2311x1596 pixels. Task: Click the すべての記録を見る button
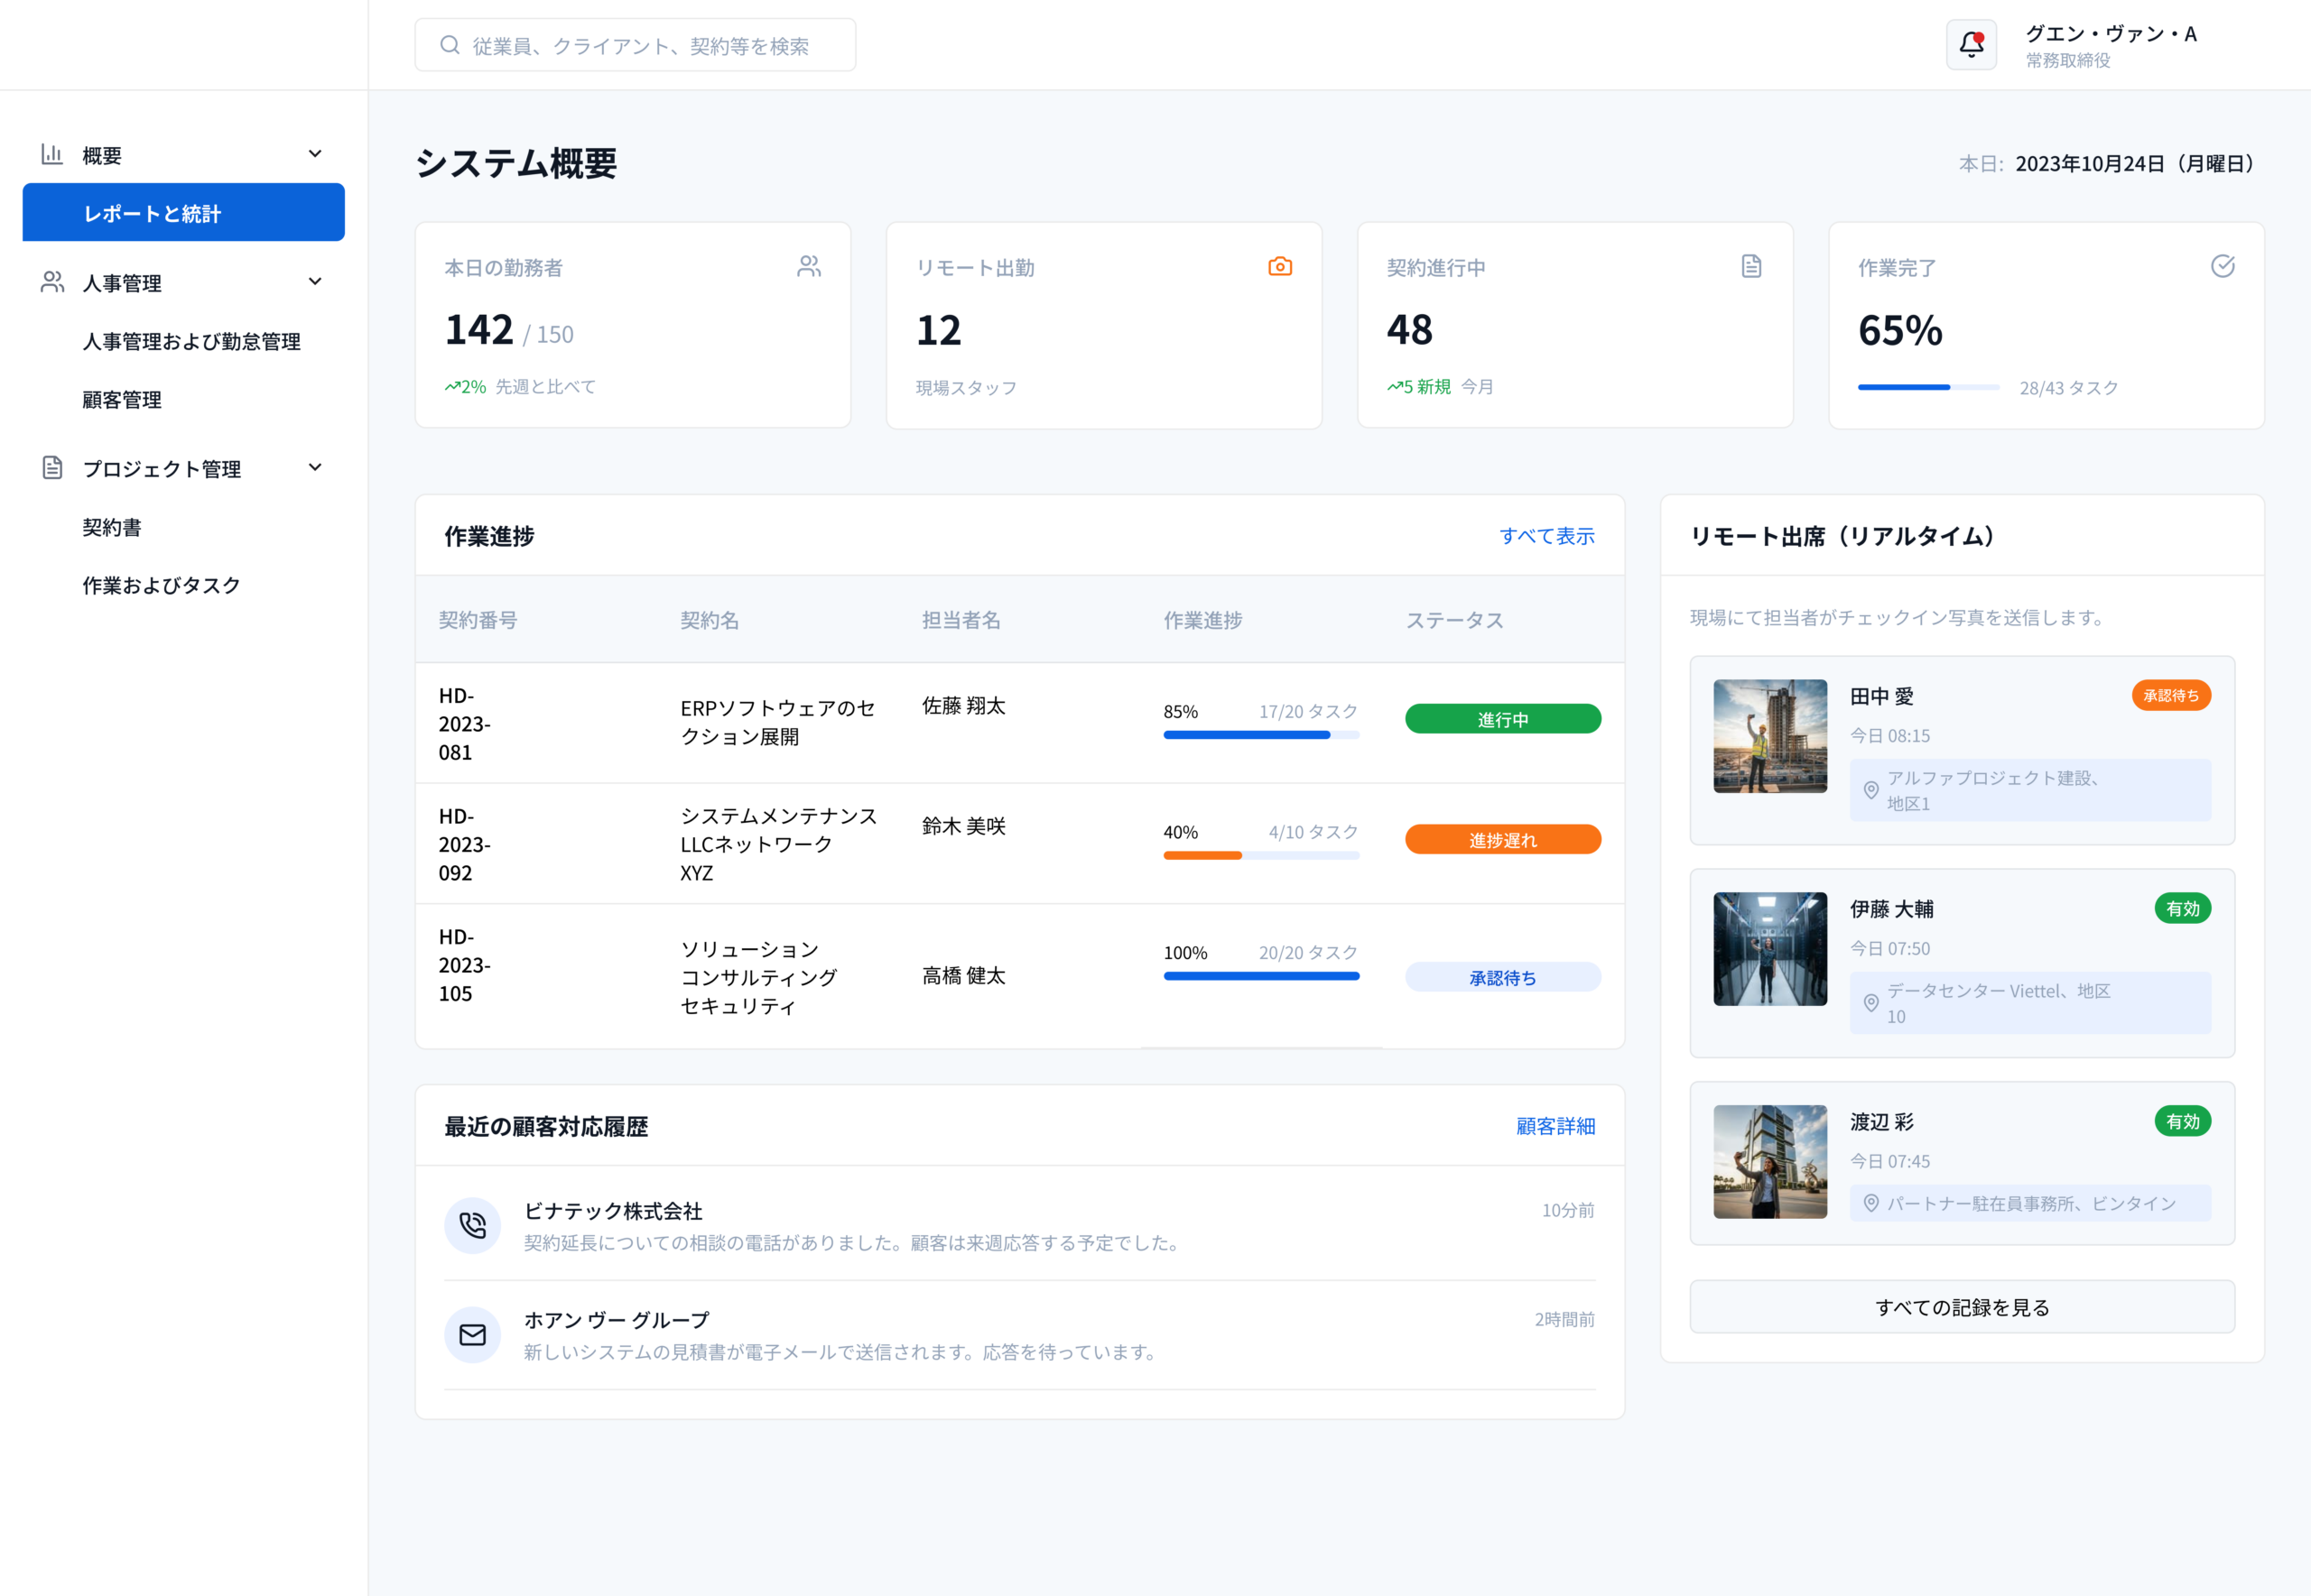tap(1962, 1307)
